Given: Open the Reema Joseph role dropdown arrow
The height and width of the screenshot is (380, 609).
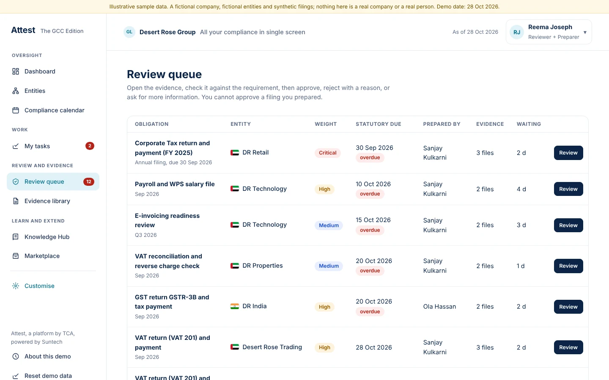Looking at the screenshot, I should 585,33.
